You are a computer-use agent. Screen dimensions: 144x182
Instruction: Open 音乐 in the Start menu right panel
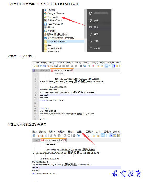[x=94, y=34]
